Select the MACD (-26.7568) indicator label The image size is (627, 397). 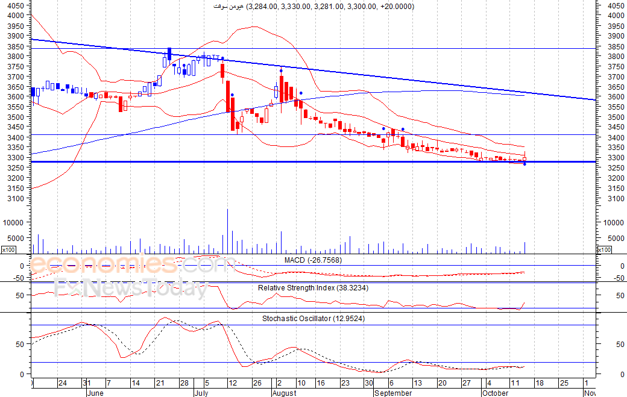[313, 260]
